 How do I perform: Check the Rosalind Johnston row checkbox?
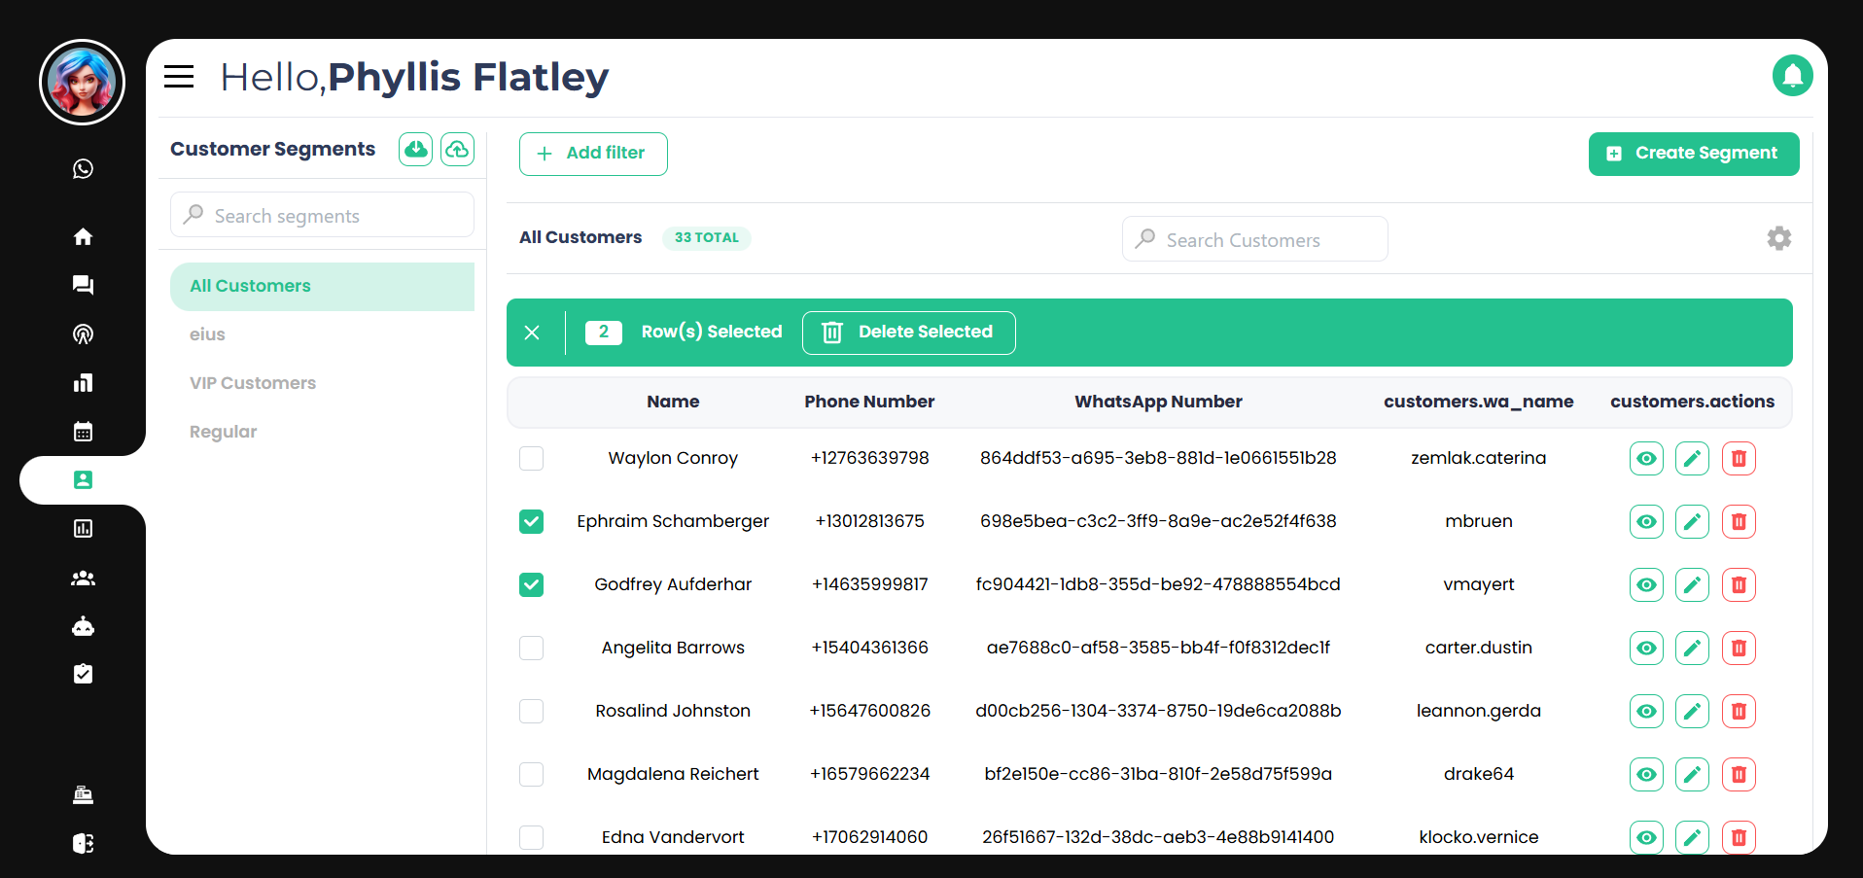point(531,711)
